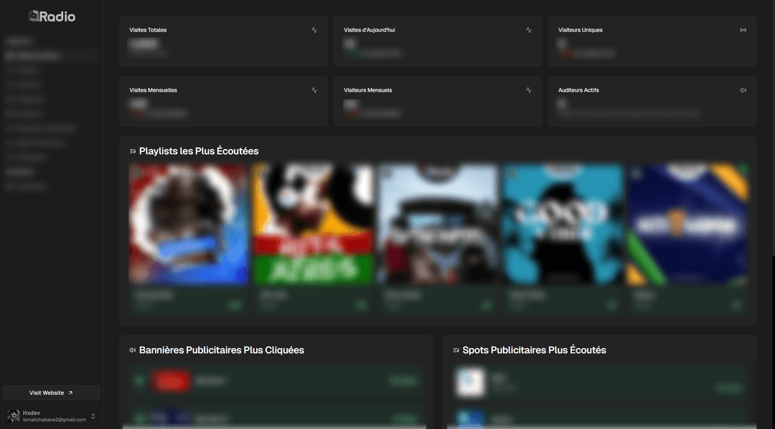Select the Visites Mensuelles card title
This screenshot has width=775, height=429.
click(154, 90)
